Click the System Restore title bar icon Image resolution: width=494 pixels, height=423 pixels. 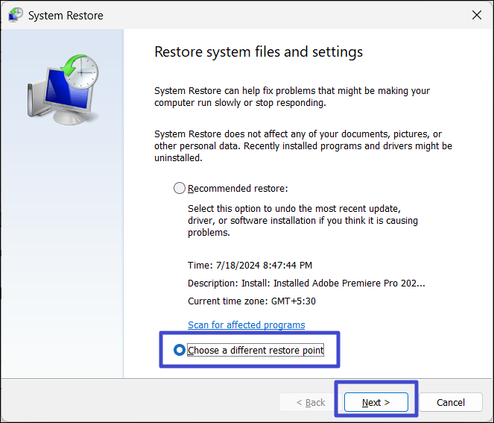16,15
